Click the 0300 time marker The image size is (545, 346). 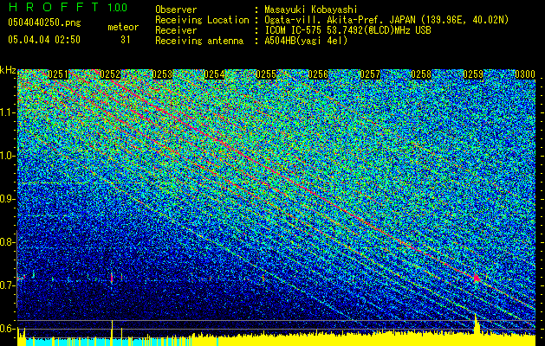(x=525, y=74)
